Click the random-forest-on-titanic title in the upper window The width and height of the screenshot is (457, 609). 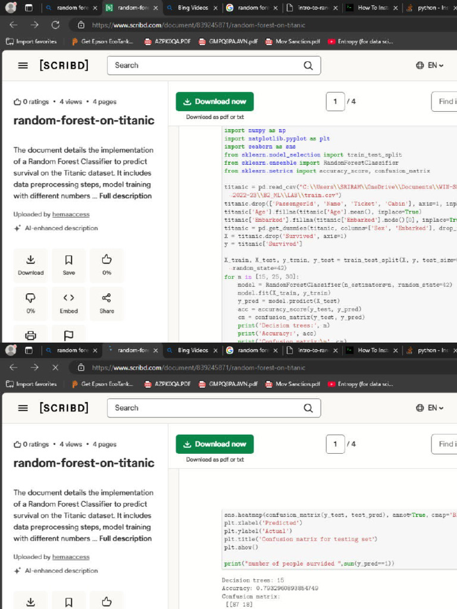pyautogui.click(x=84, y=120)
